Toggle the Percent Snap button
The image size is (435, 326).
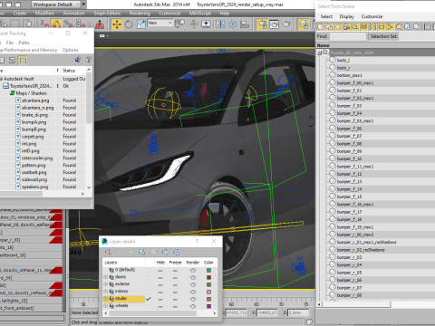point(68,24)
